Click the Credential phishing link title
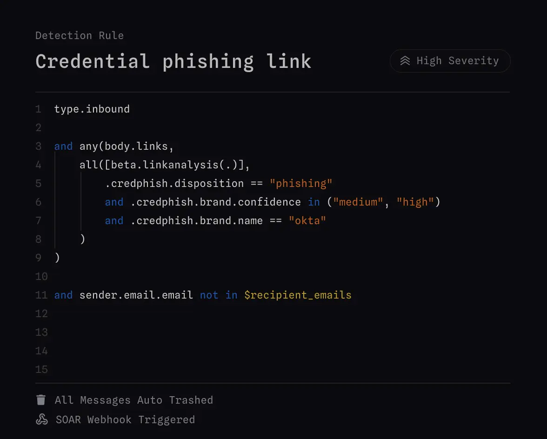The width and height of the screenshot is (547, 439). point(173,61)
